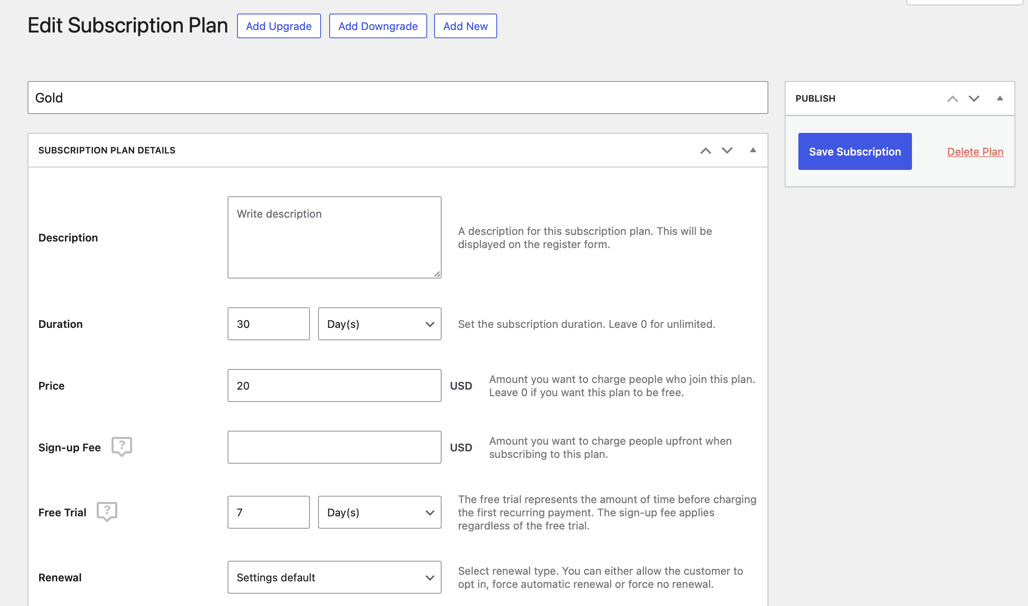
Task: Click help text 'Set the subscription duration'
Action: click(x=586, y=324)
